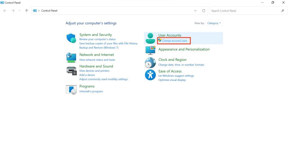Open Change date, time, or number formats
Image resolution: width=289 pixels, height=150 pixels.
181,65
